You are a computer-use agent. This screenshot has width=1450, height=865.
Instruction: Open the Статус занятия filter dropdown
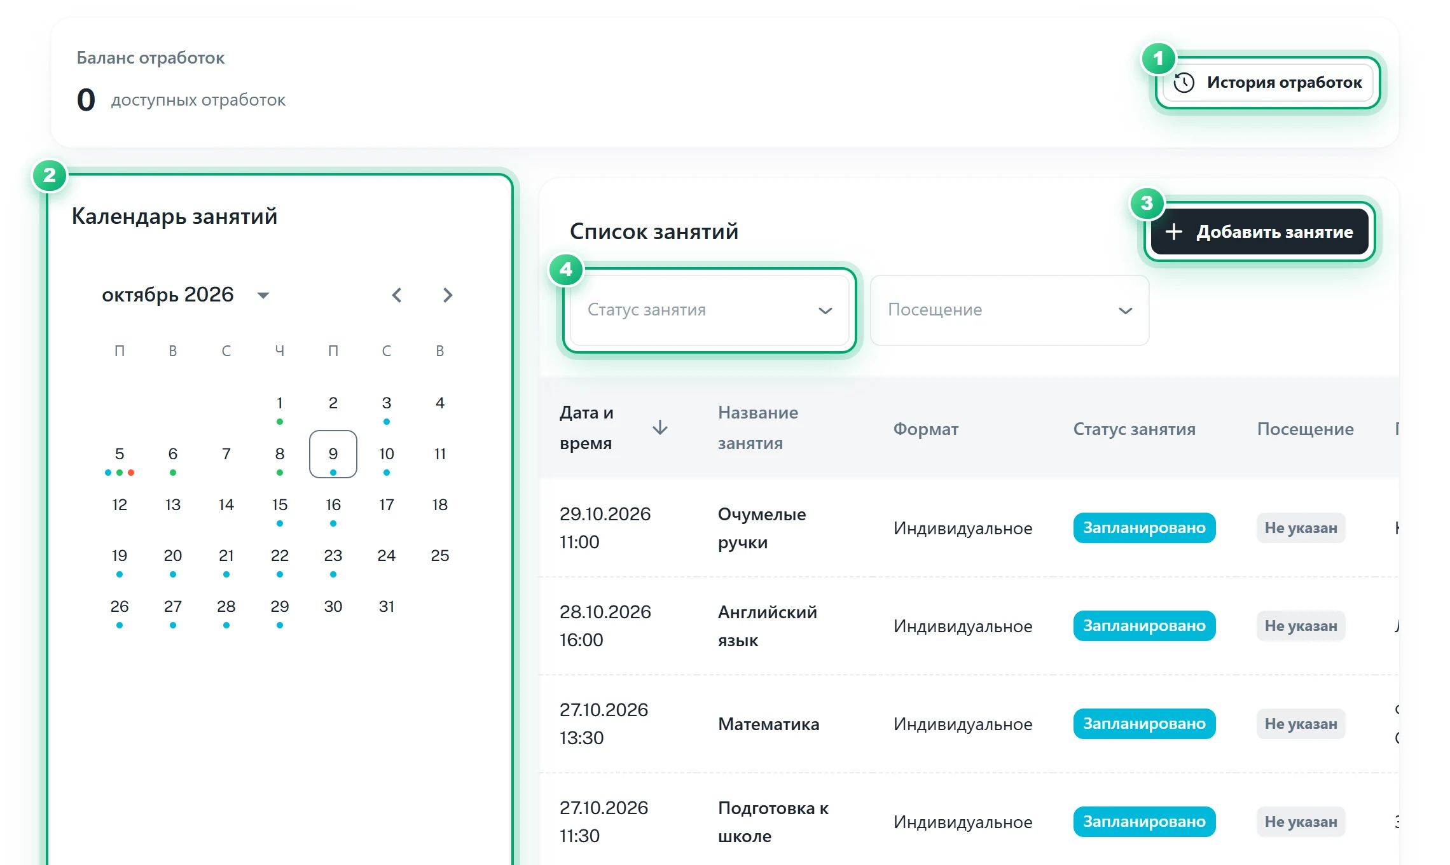point(710,310)
